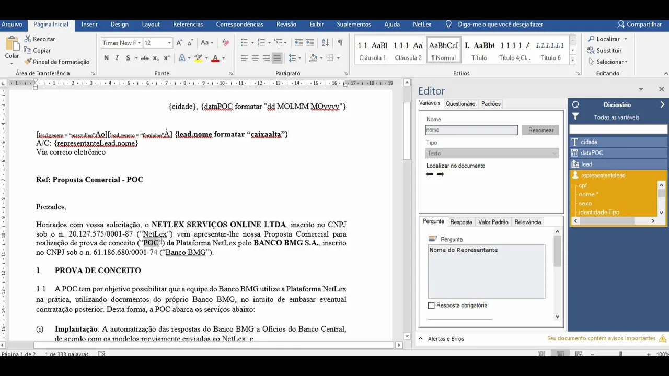Expand the Localizar dropdown arrow
The image size is (669, 376).
pos(626,39)
